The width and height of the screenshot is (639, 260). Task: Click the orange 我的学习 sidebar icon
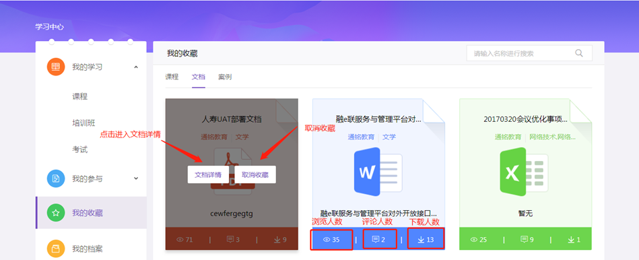tap(56, 67)
